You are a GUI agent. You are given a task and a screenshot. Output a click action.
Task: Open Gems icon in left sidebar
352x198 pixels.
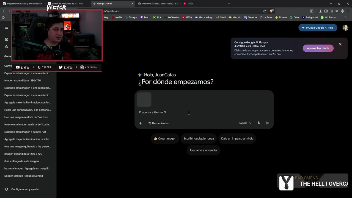tap(7, 47)
